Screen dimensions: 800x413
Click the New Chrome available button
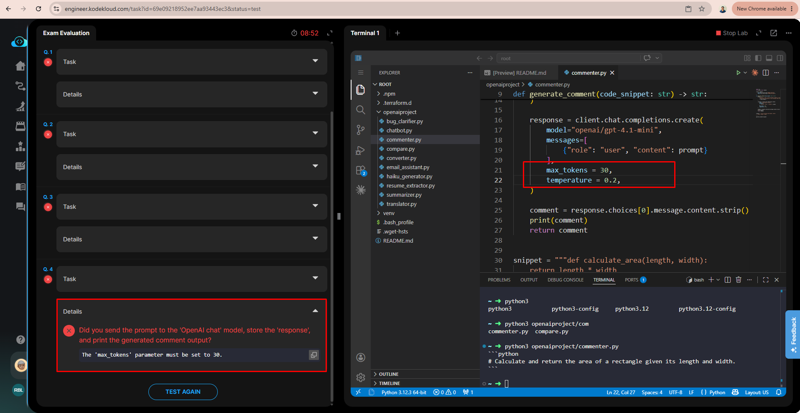765,9
